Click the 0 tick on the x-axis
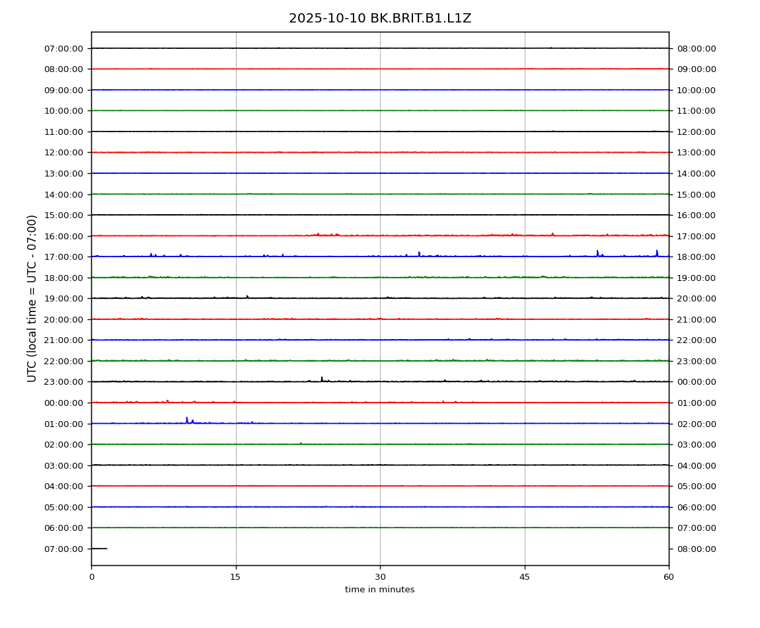Image resolution: width=760 pixels, height=628 pixels. [92, 577]
